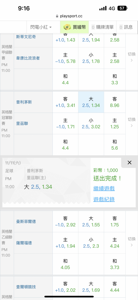This screenshot has height=300, width=138.
Task: Choose 大 2.5, 1.69 for 查爾頓競技
Action: tap(91, 287)
